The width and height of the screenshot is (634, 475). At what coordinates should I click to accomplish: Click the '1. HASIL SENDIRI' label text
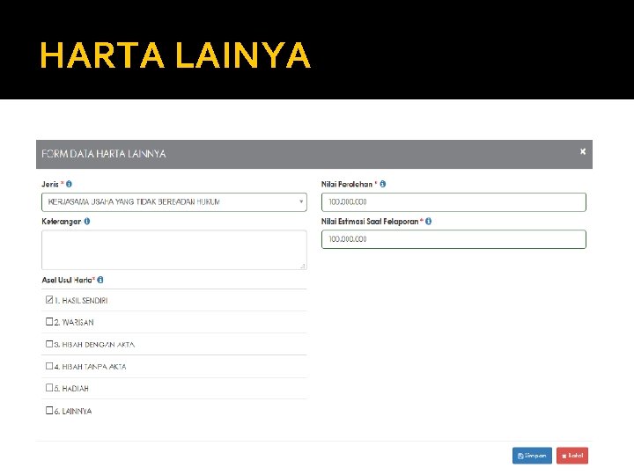click(x=81, y=301)
